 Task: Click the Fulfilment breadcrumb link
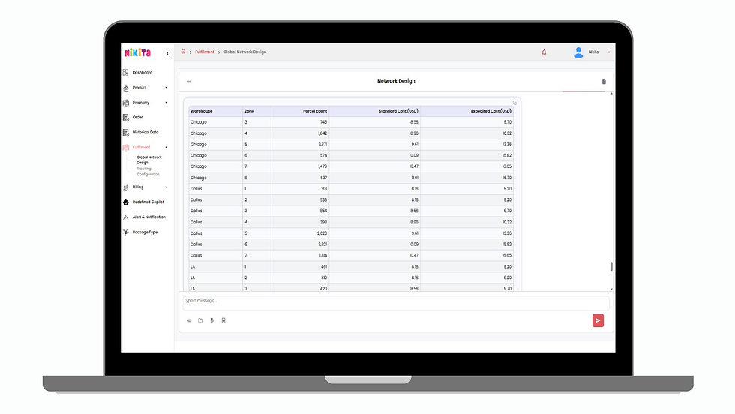(204, 52)
